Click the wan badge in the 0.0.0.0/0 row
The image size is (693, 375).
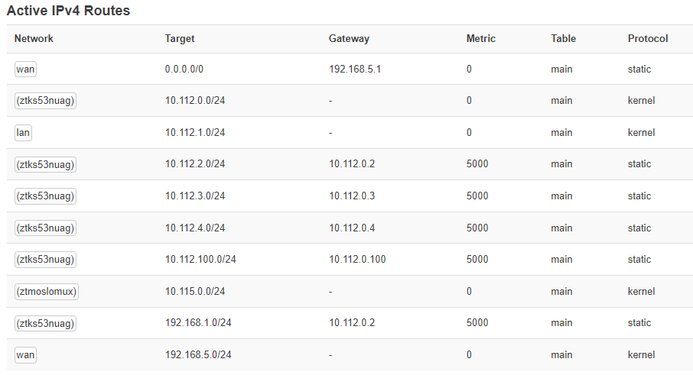tap(25, 70)
